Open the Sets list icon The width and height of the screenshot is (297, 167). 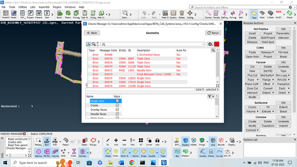point(47,14)
